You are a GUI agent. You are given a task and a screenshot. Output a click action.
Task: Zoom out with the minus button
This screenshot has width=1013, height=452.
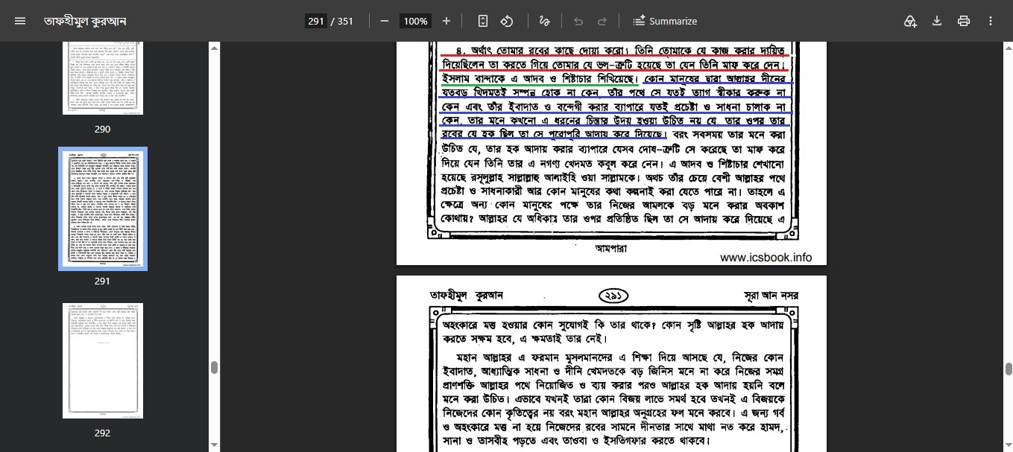click(385, 21)
